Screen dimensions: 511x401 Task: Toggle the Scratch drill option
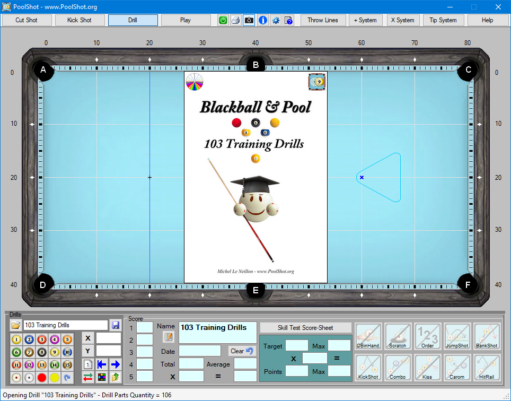click(x=398, y=336)
